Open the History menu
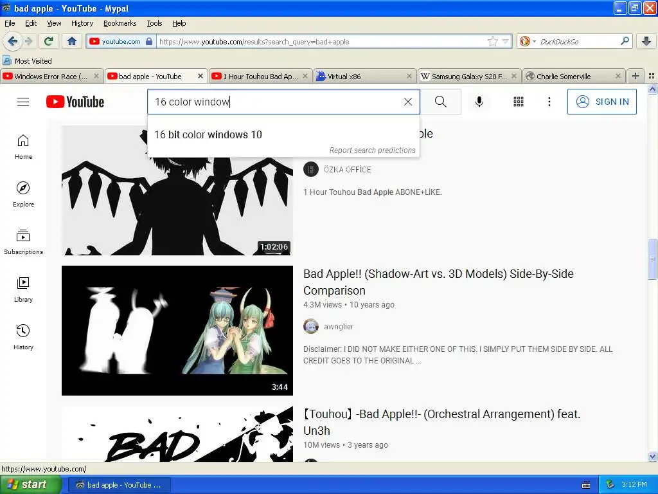This screenshot has height=494, width=658. (82, 23)
